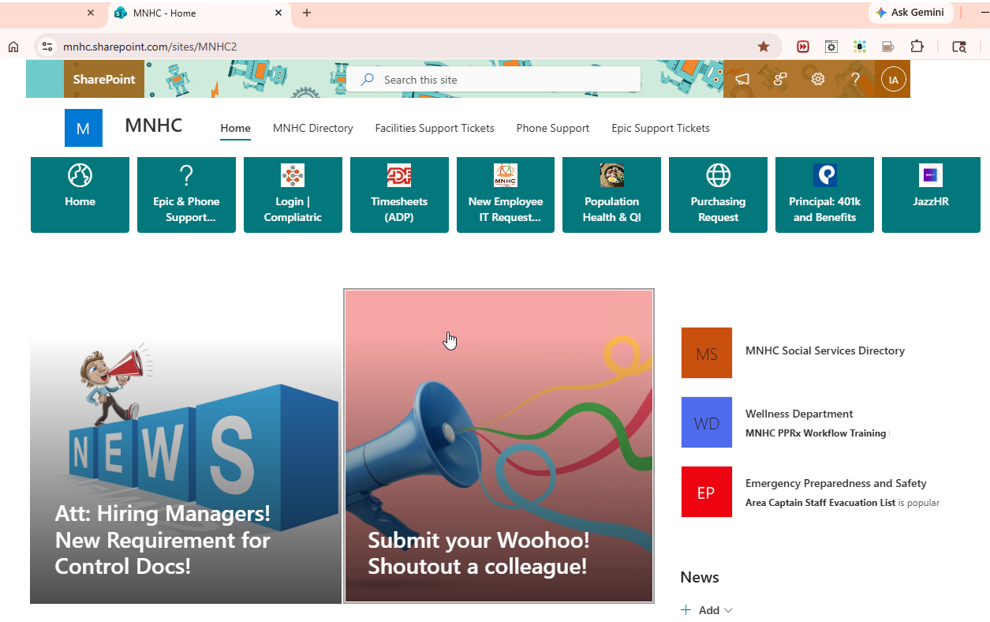Click the Compliatric logo icon on Login tile
This screenshot has height=622, width=990.
coord(293,175)
